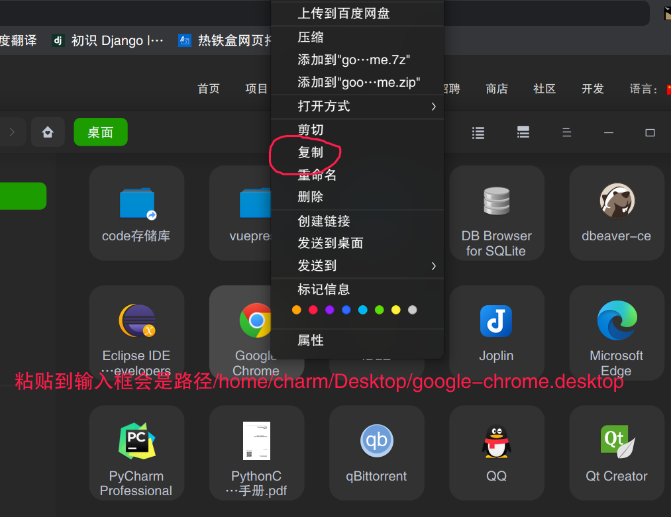Switch to detailed list view mode

(x=523, y=132)
